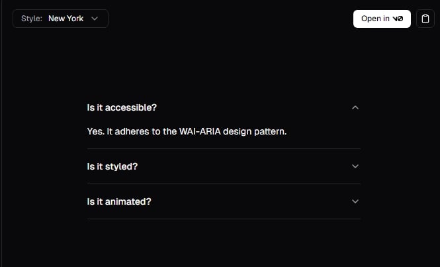This screenshot has height=267, width=440.
Task: Copy code with the clipboard icon
Action: [x=425, y=19]
